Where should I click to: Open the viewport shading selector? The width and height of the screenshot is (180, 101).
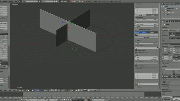(29, 90)
